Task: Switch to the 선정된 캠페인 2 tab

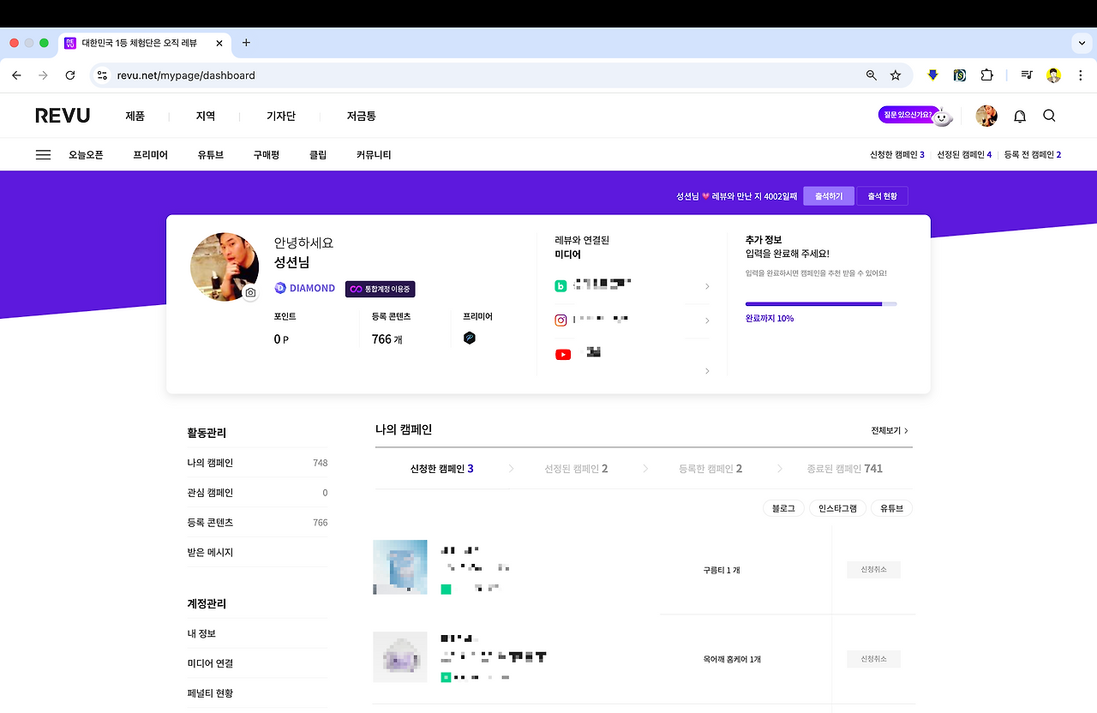Action: 574,468
